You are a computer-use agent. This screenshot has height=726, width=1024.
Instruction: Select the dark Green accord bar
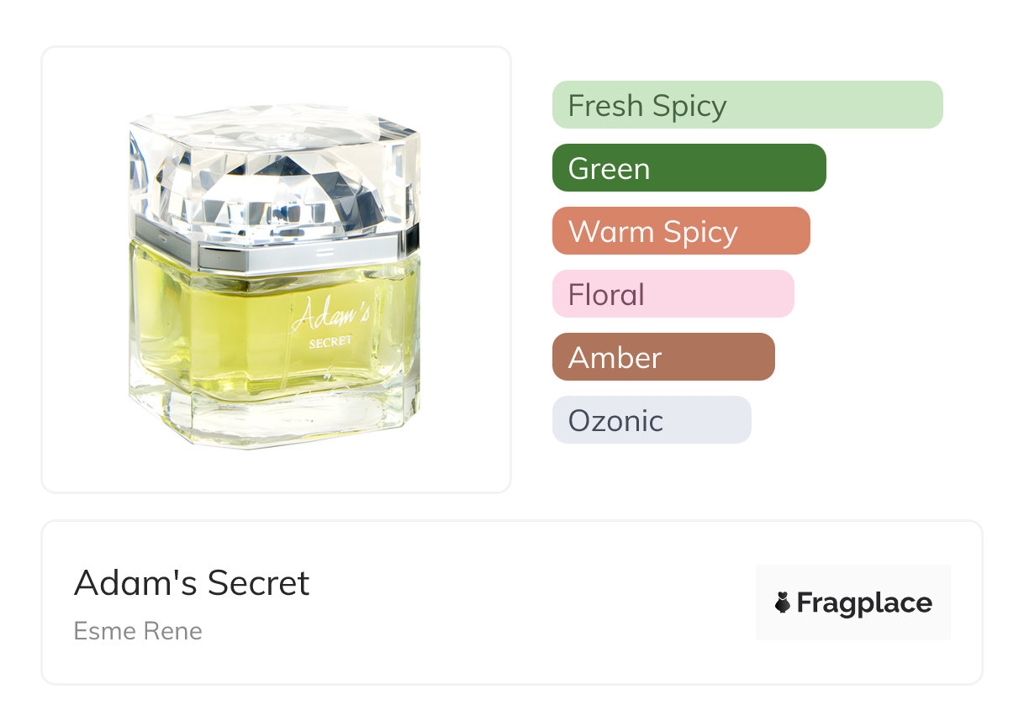(x=689, y=168)
